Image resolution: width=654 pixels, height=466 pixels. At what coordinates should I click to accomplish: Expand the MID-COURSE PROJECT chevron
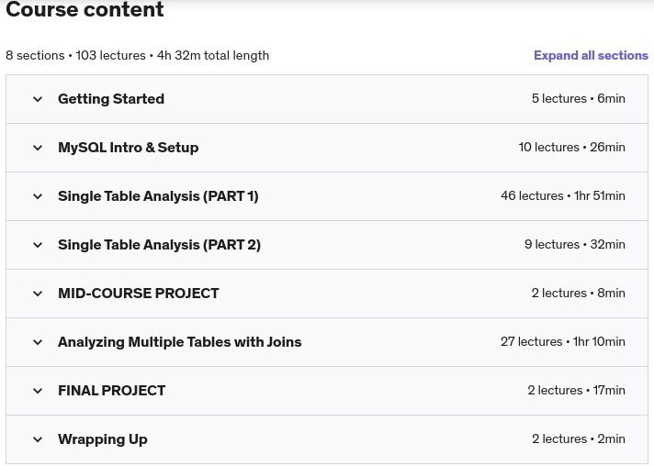tap(38, 294)
